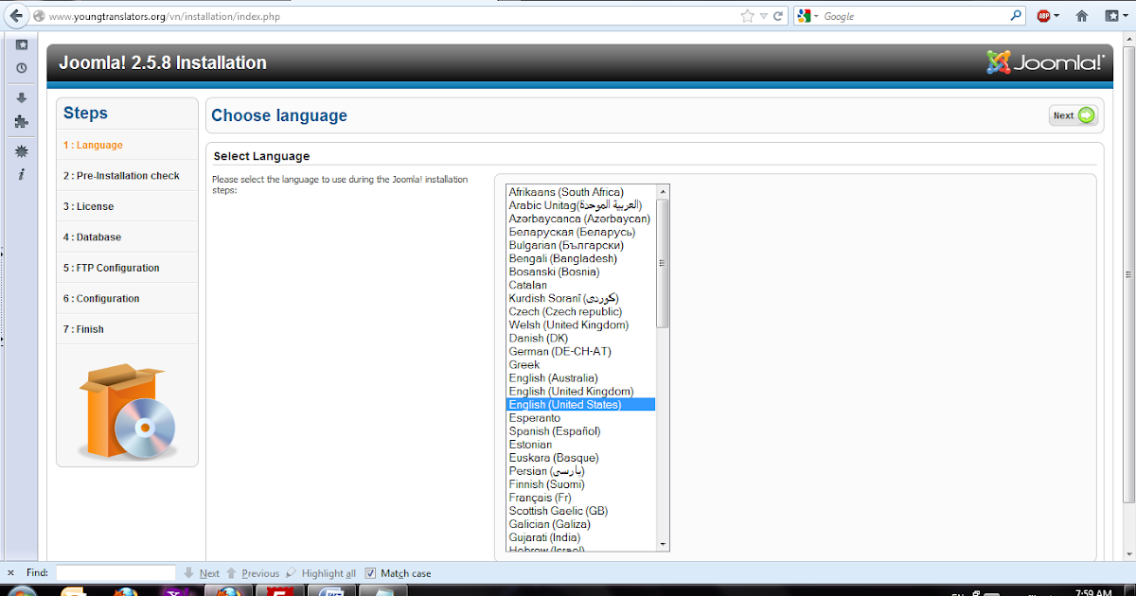The height and width of the screenshot is (596, 1136).
Task: Open the Adblock Plus menu icon
Action: 1048,16
